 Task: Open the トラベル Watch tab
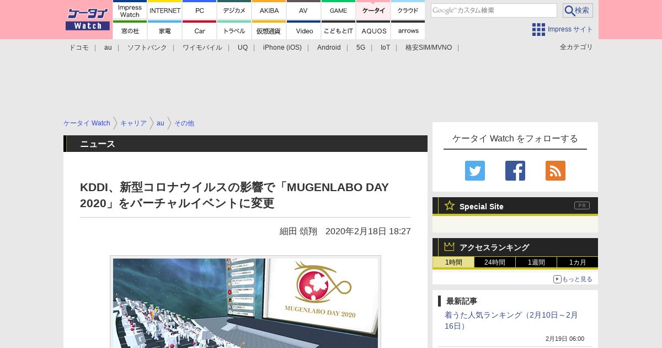[234, 30]
